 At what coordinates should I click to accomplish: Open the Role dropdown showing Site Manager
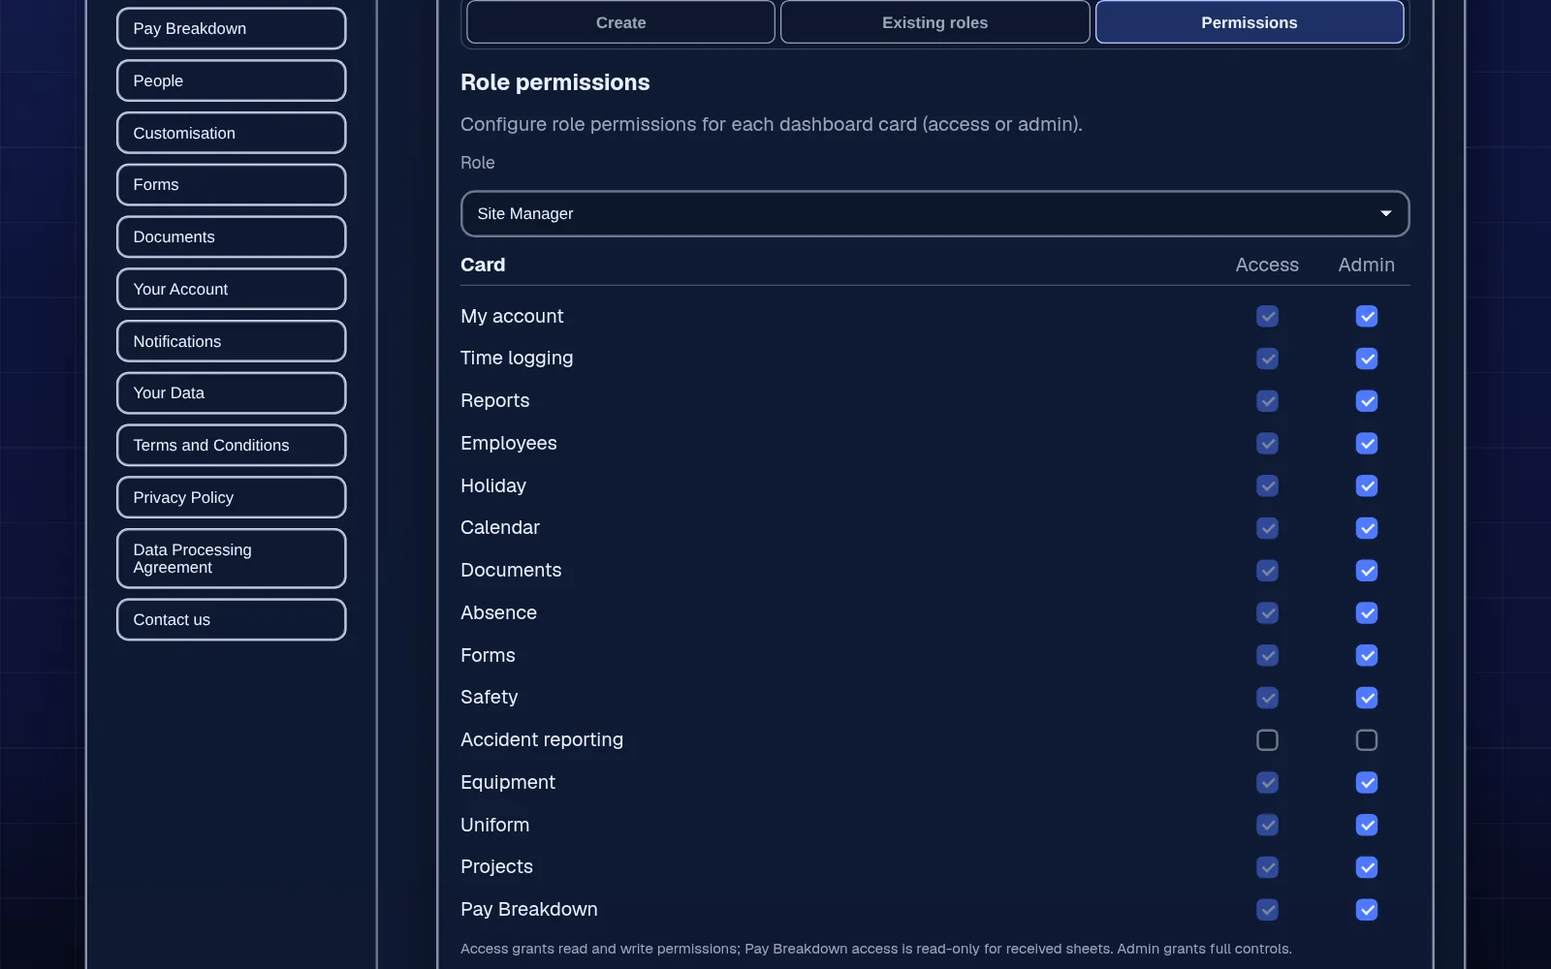(934, 213)
